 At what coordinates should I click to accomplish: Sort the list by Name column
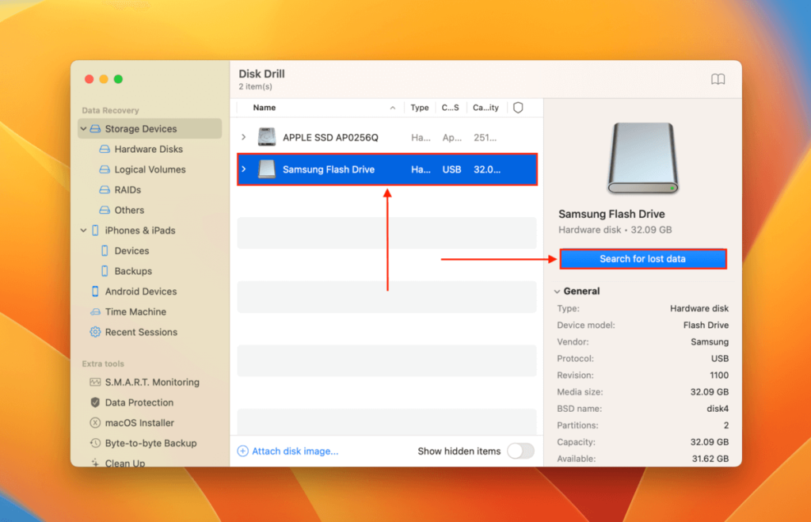point(264,107)
